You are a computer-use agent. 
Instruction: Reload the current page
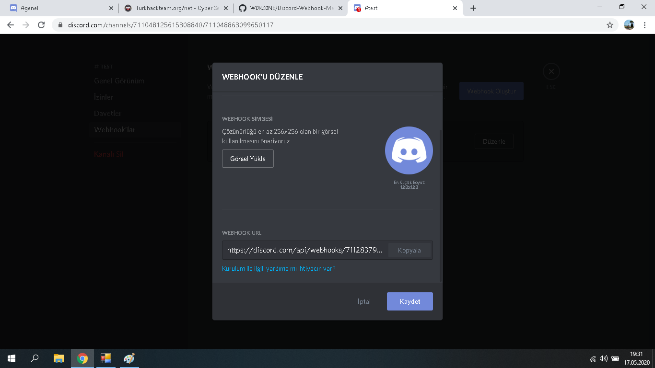click(41, 25)
